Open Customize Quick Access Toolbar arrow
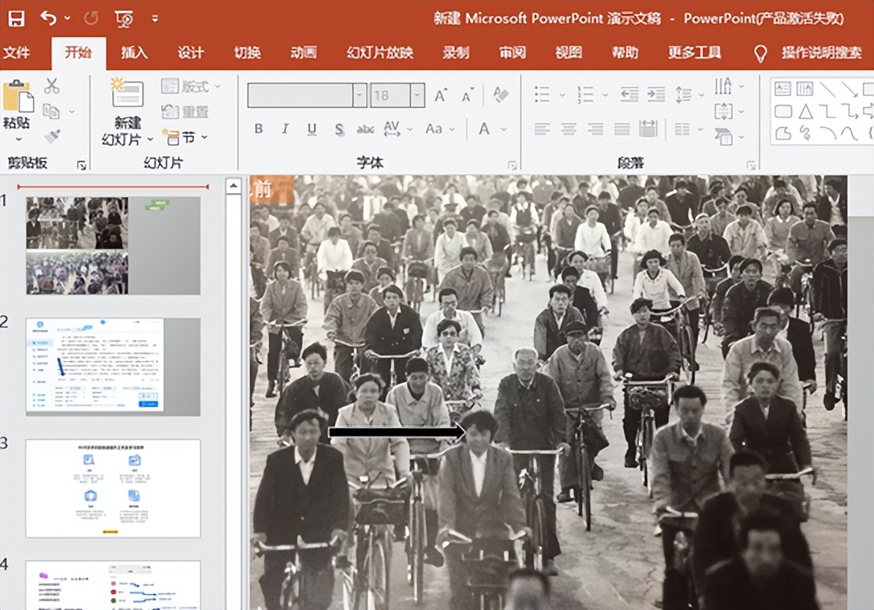The image size is (874, 610). coord(155,19)
